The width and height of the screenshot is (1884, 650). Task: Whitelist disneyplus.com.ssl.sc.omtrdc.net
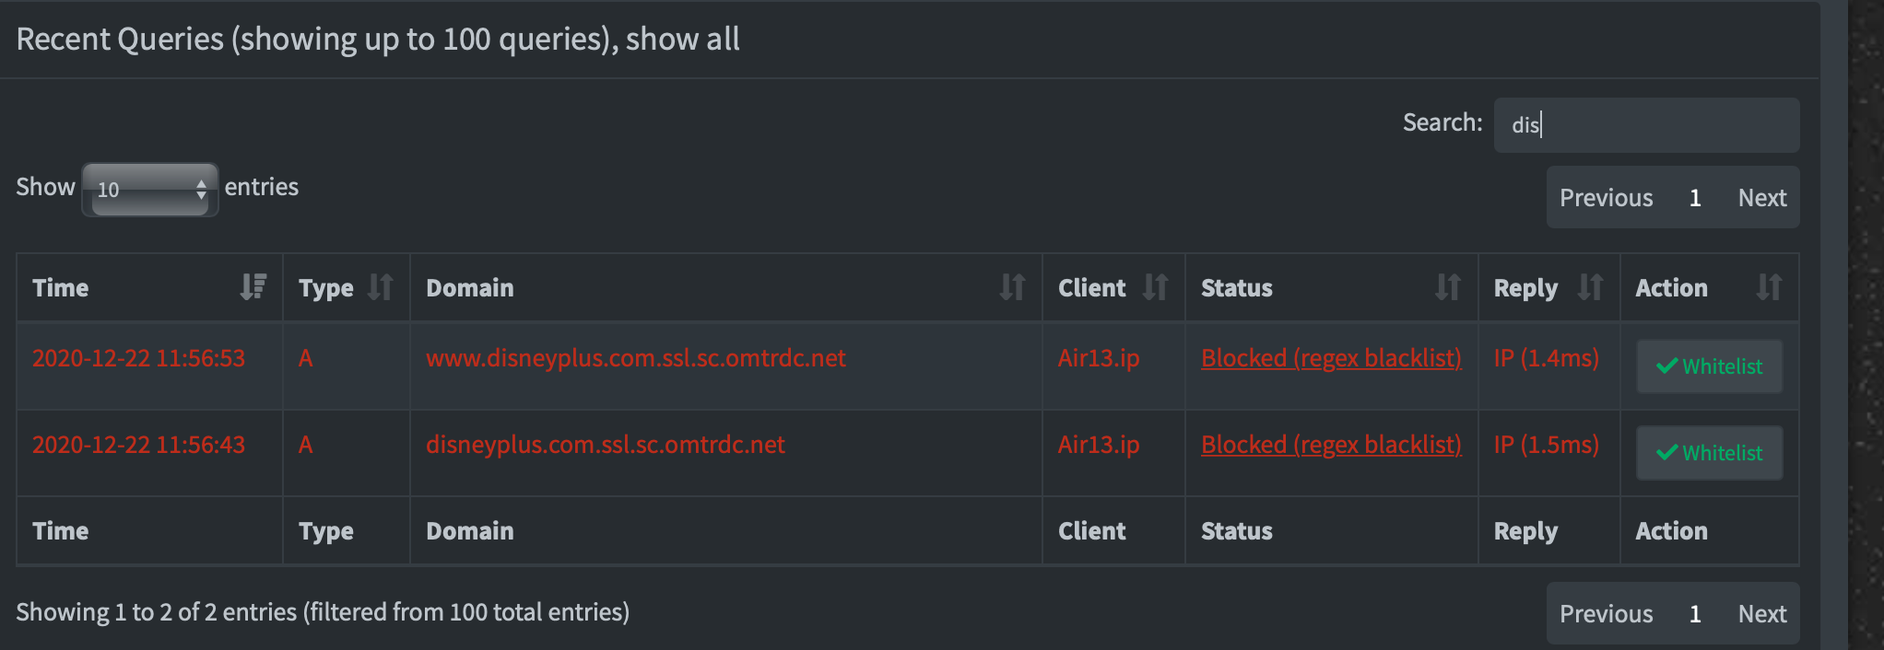[1708, 452]
